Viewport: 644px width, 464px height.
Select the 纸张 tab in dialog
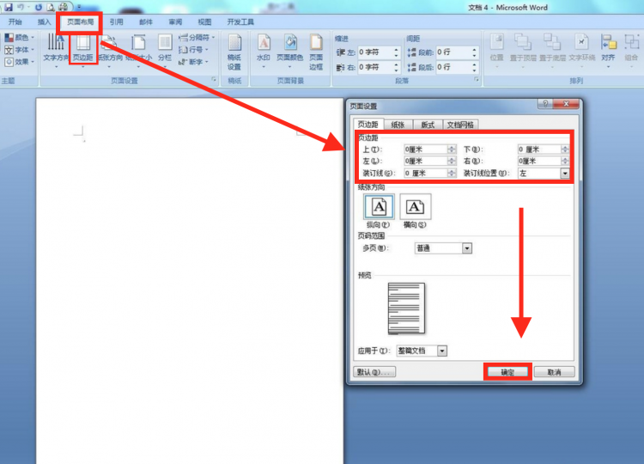click(x=398, y=125)
